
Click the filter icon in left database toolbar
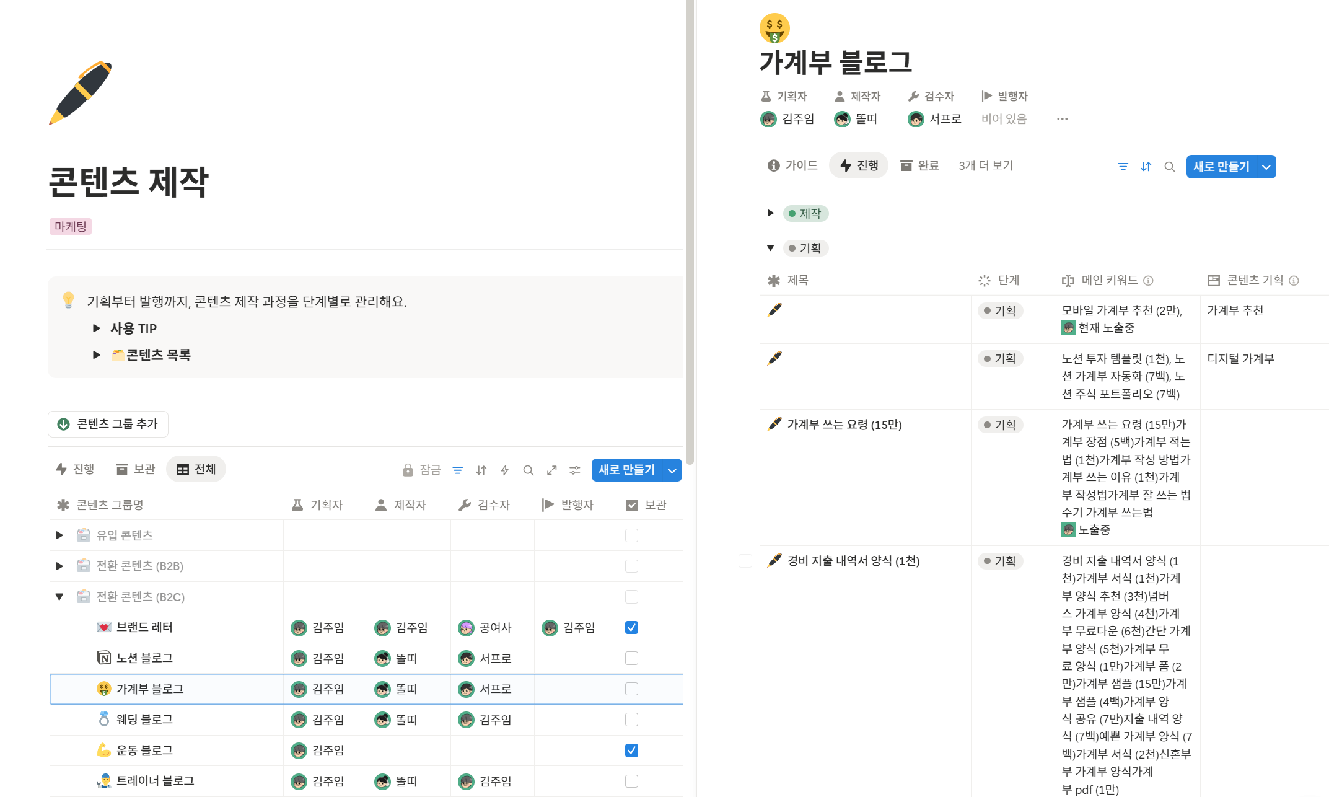457,470
